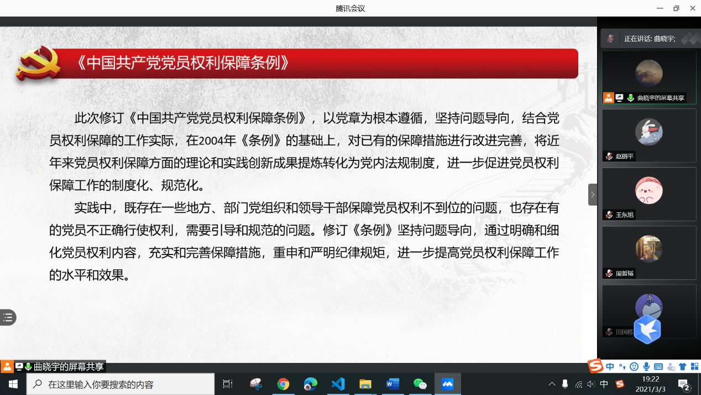
Task: Collapse the participant video side panel
Action: [x=593, y=195]
